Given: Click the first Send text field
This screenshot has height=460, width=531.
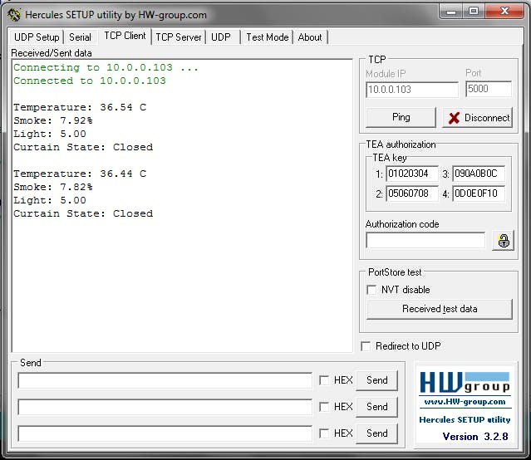Looking at the screenshot, I should pyautogui.click(x=165, y=380).
